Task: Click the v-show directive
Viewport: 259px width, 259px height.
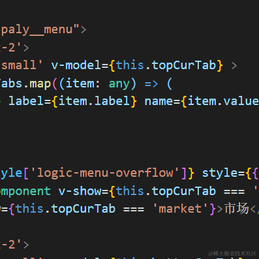Action: click(80, 191)
